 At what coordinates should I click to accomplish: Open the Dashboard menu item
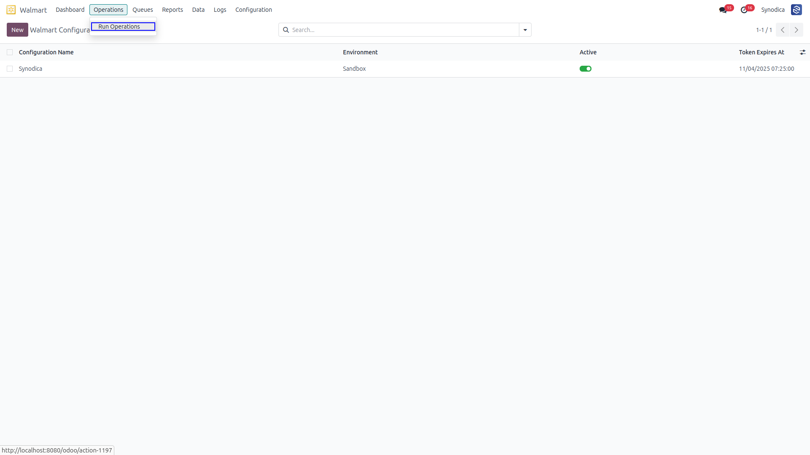click(x=70, y=10)
